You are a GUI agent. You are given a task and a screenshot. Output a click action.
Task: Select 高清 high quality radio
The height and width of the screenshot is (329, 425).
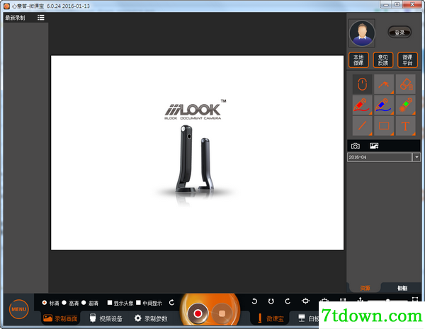pos(64,303)
